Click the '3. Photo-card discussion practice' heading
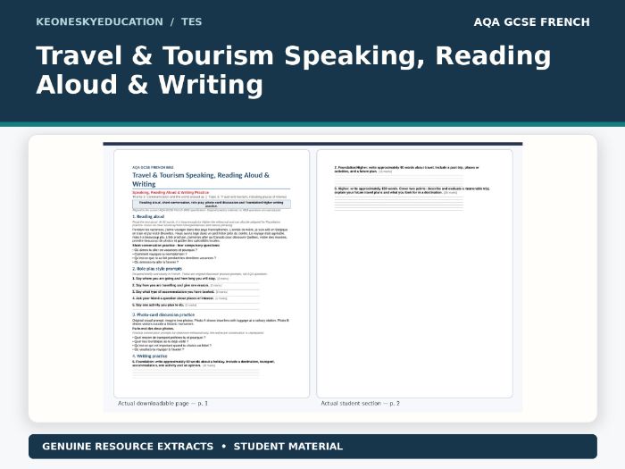Viewport: 625px width, 469px height. [163, 314]
